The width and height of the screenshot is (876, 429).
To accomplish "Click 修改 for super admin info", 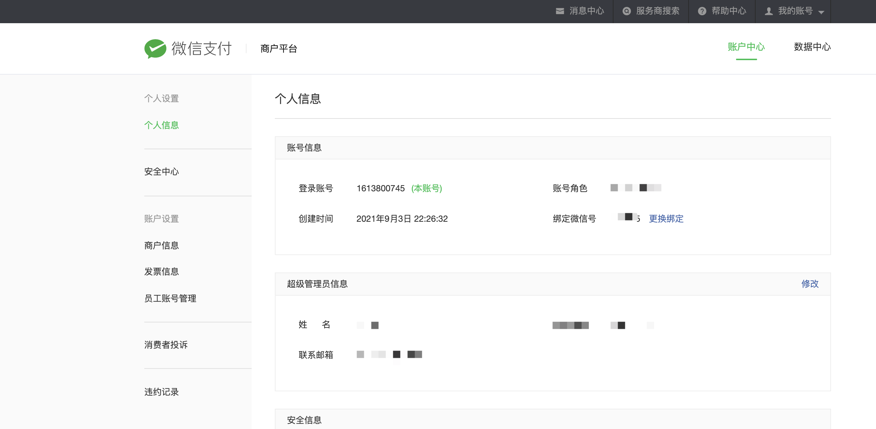I will [x=810, y=284].
